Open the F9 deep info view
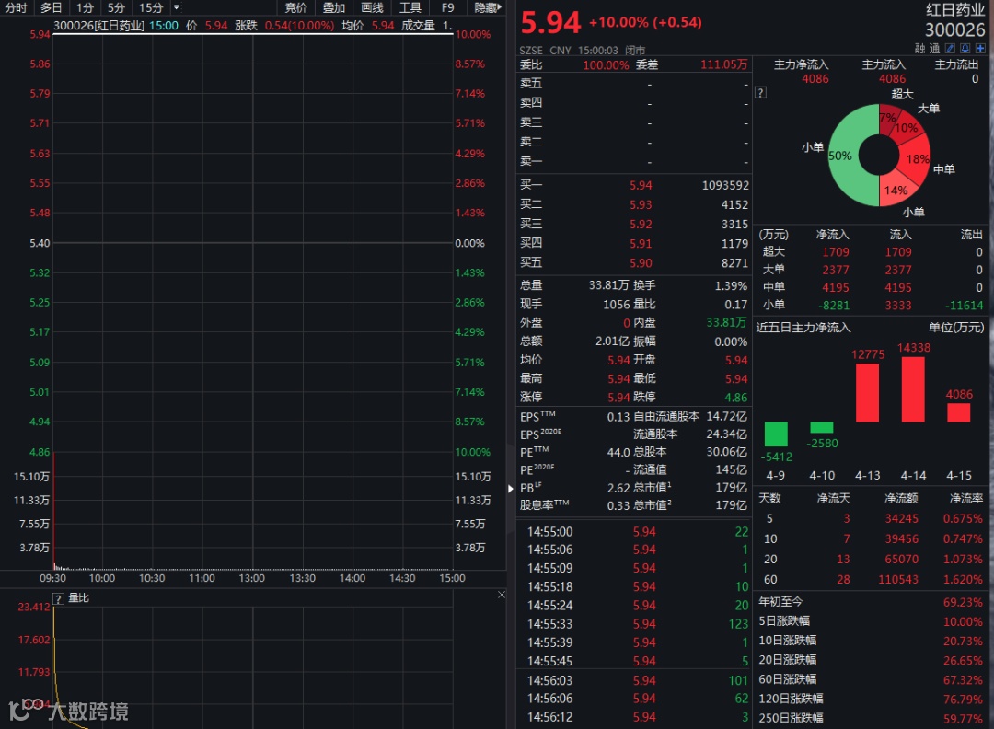Screen dimensions: 994x729 click(x=447, y=7)
